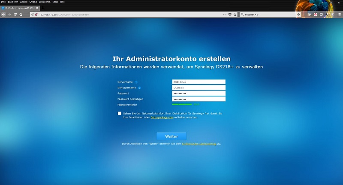The width and height of the screenshot is (343, 185).
Task: Click the Passwortstärke green strength bar
Action: (182, 104)
